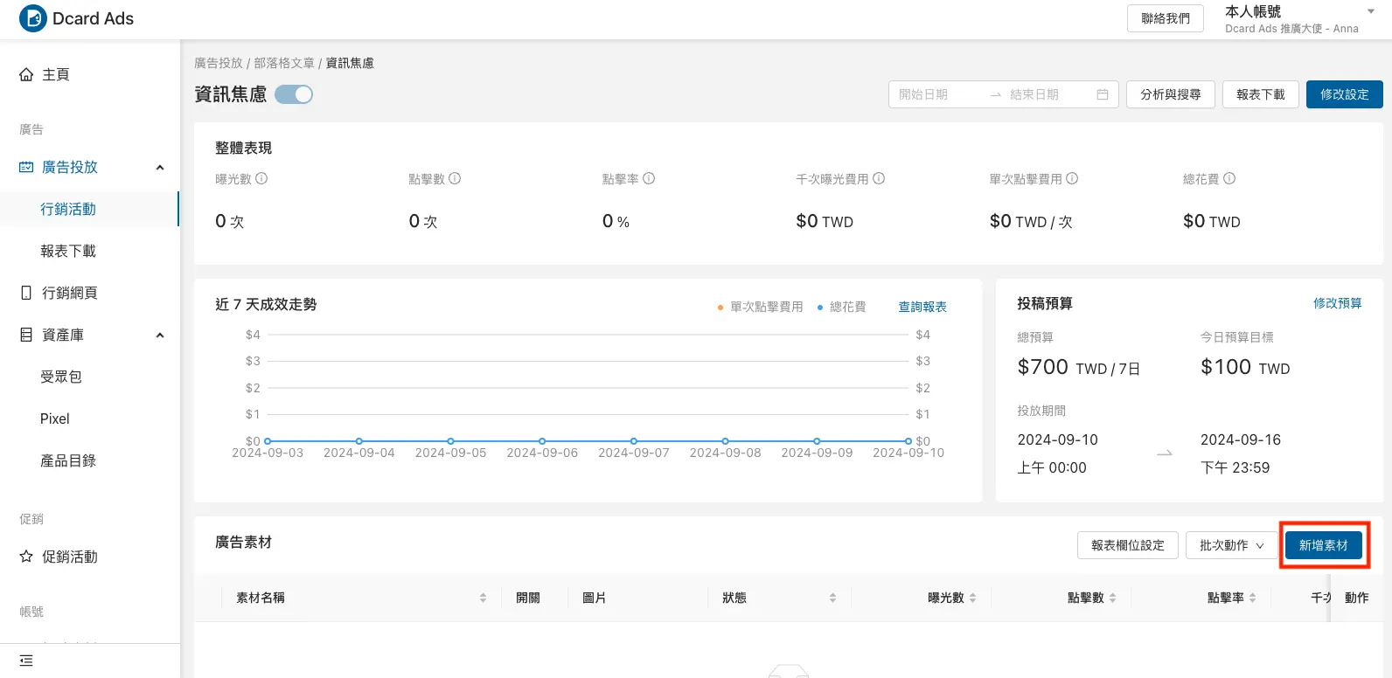This screenshot has width=1392, height=678.
Task: Click the Dcard Ads logo icon
Action: pyautogui.click(x=33, y=18)
